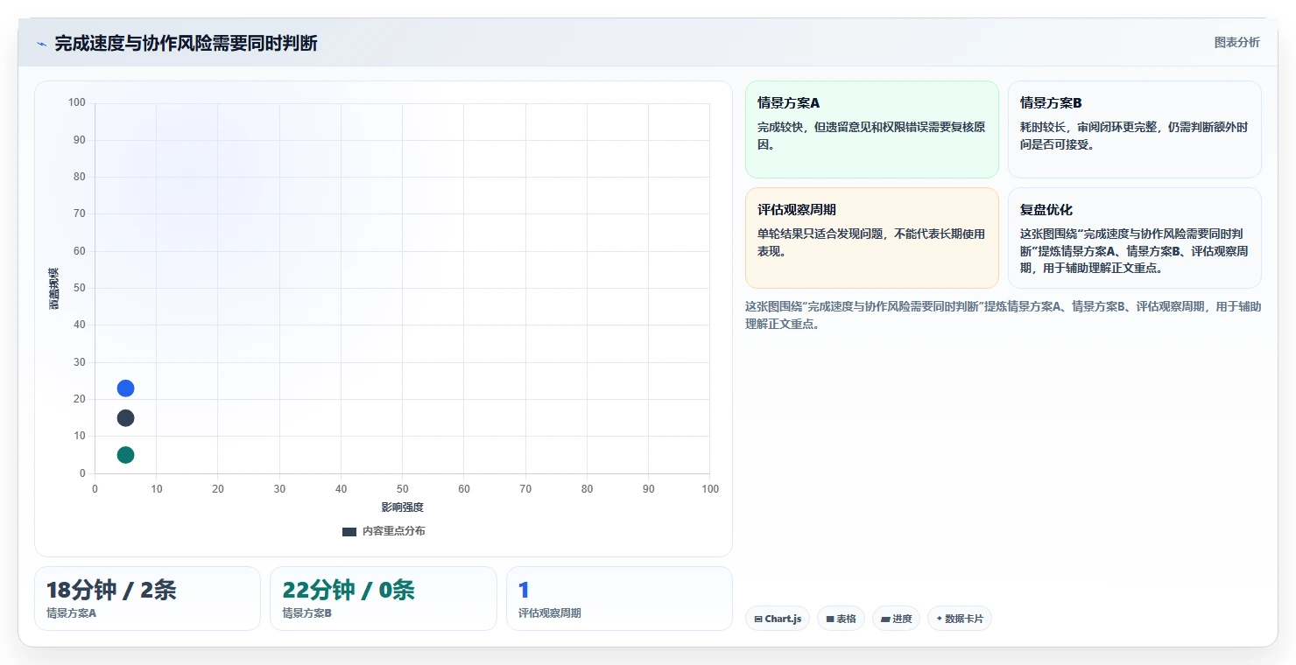Click the 完成速度与协作风险需要同时判断 heading
The width and height of the screenshot is (1296, 665).
(186, 44)
